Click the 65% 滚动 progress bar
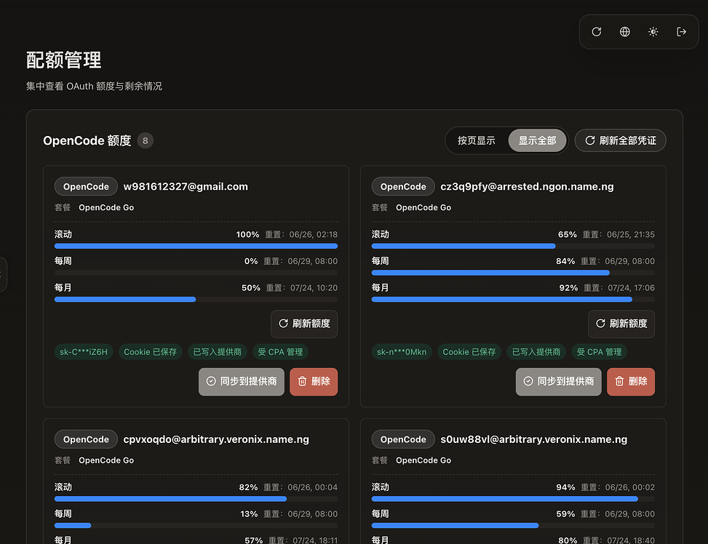The height and width of the screenshot is (544, 708). (x=513, y=246)
